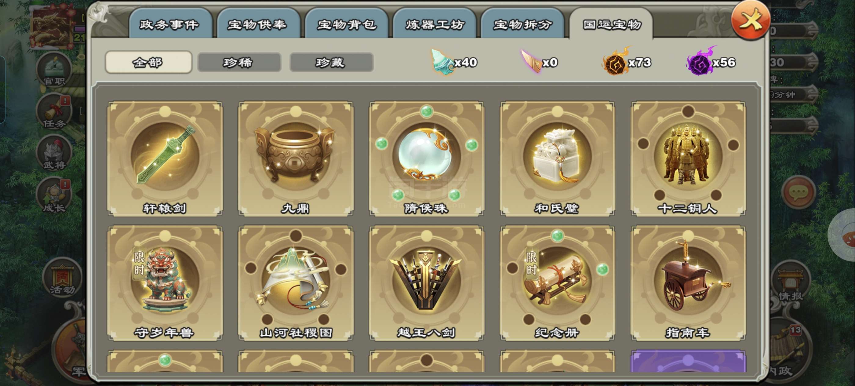This screenshot has height=386, width=855.
Task: Switch filter to 全部
Action: point(148,62)
